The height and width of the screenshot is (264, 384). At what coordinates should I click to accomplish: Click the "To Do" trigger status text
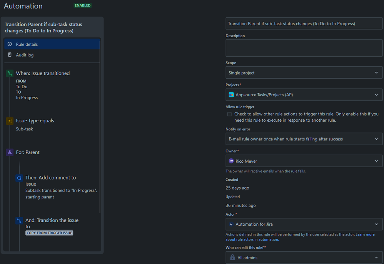pos(22,87)
